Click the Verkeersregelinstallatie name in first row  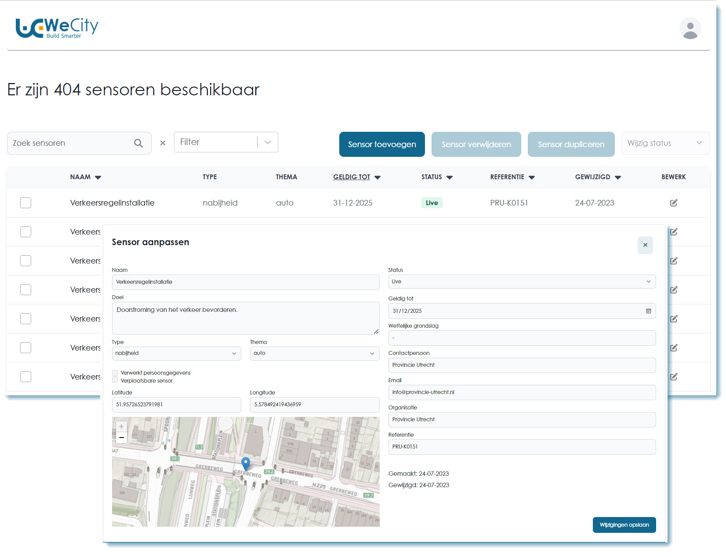[112, 203]
